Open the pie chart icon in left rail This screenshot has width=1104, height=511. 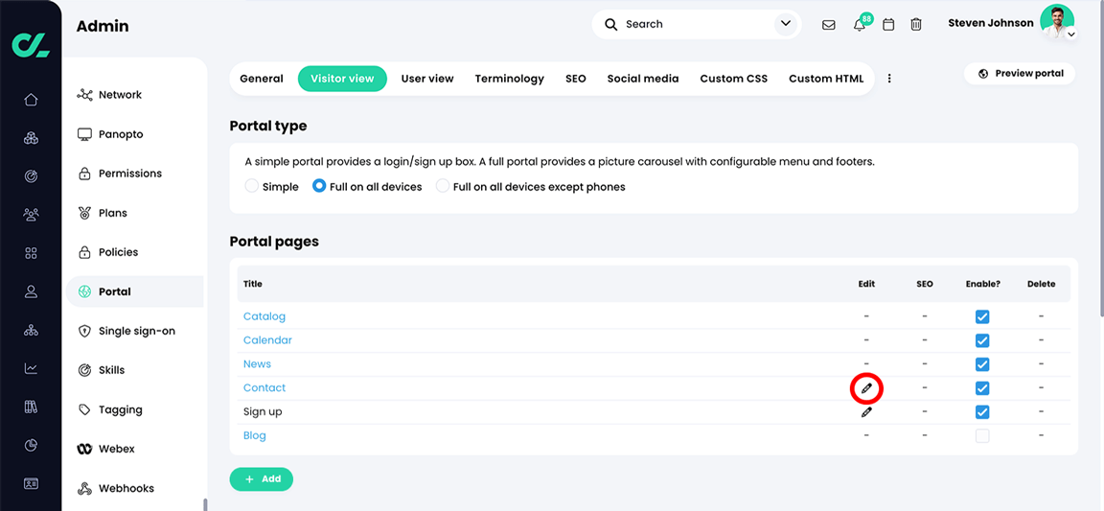coord(31,445)
